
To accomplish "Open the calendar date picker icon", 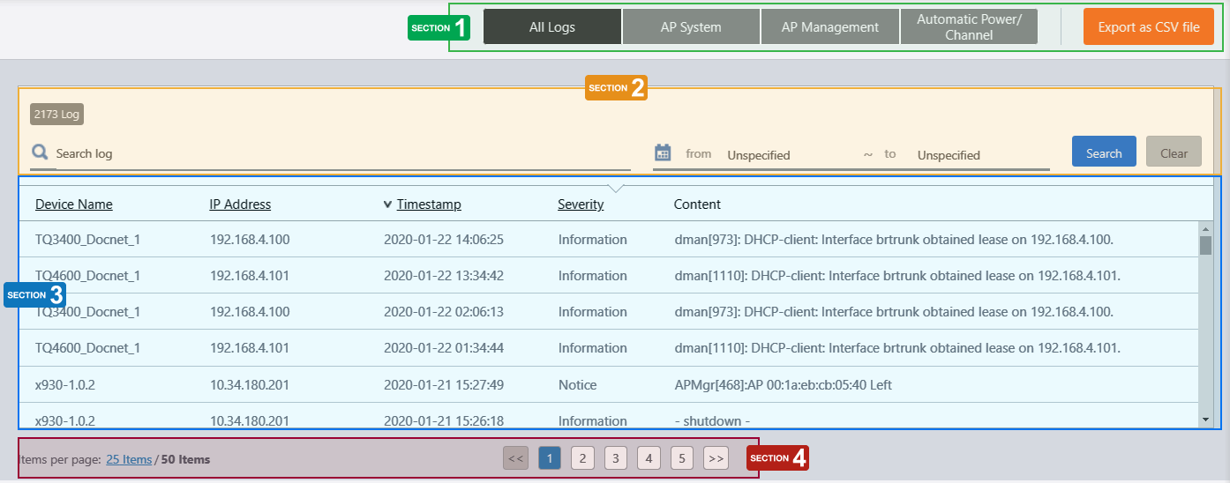I will (664, 152).
